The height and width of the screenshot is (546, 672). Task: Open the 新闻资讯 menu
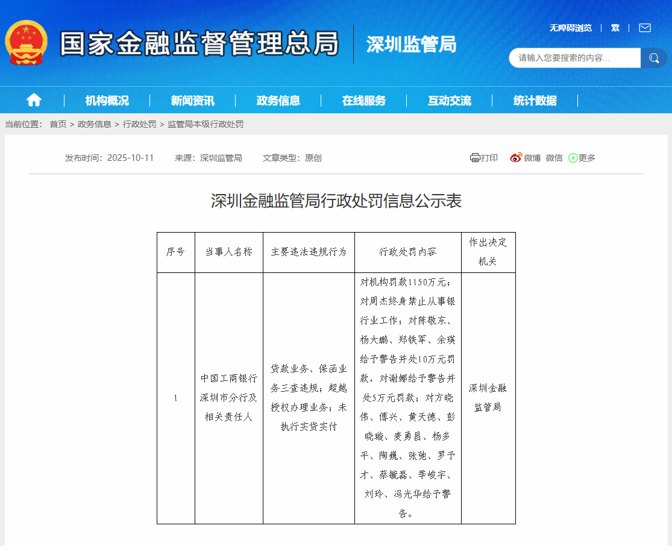coord(193,101)
